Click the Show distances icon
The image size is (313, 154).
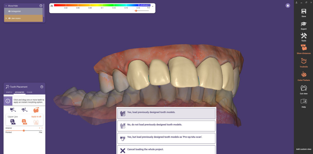click(x=303, y=47)
